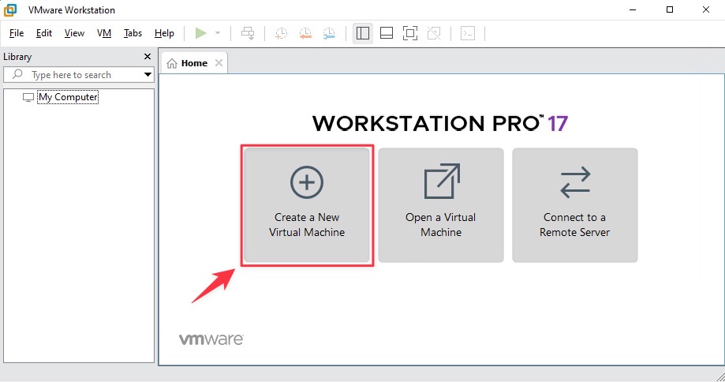The height and width of the screenshot is (382, 725).
Task: Click the library search input field
Action: 79,75
